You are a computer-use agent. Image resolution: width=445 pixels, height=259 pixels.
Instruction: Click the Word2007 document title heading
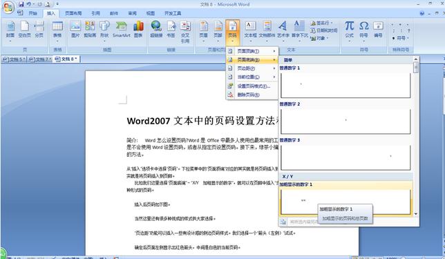pos(203,121)
